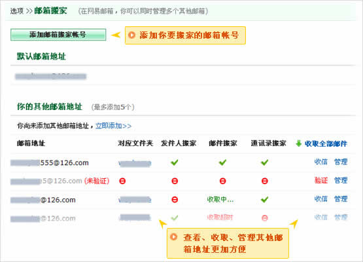The height and width of the screenshot is (262, 363).
Task: Click green check under 通讯录搬家 third row
Action: pyautogui.click(x=264, y=199)
